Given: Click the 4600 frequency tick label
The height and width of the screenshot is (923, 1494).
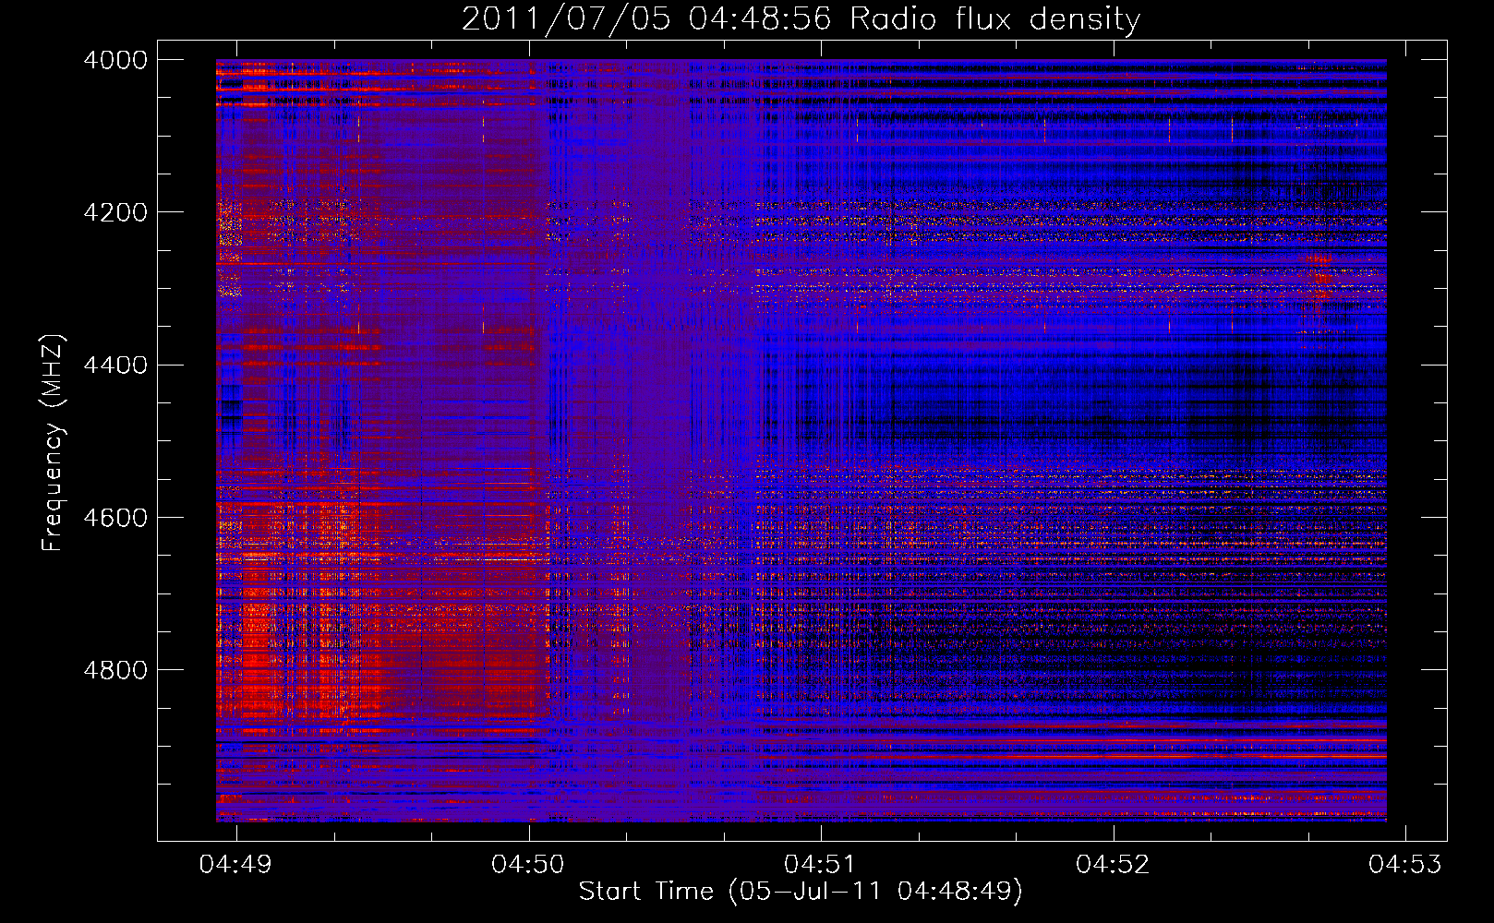Looking at the screenshot, I should click(115, 518).
